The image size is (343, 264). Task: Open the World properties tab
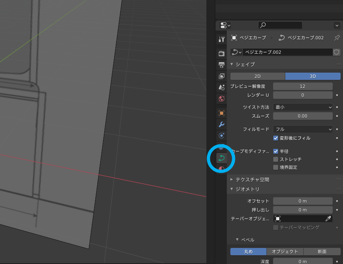[x=221, y=99]
